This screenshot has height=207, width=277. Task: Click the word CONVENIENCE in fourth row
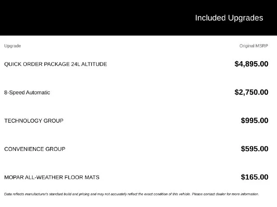click(24, 149)
